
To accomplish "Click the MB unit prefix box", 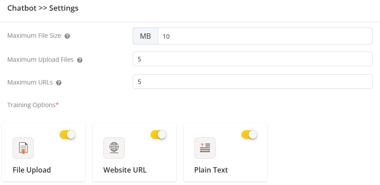I will click(x=145, y=36).
